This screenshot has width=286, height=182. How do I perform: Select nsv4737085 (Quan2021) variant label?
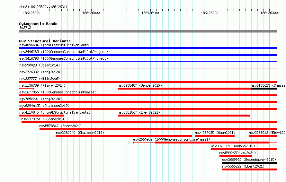click(x=215, y=133)
